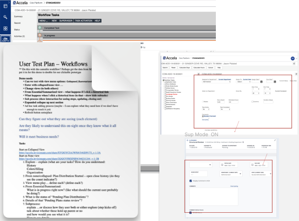
Task: Open search via magnifier sidebar icon
Action: 5,17
